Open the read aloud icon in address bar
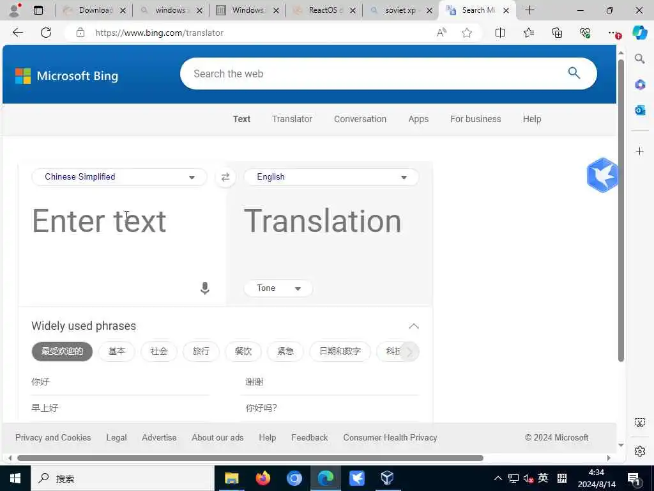Viewport: 654px width, 491px height. [441, 33]
